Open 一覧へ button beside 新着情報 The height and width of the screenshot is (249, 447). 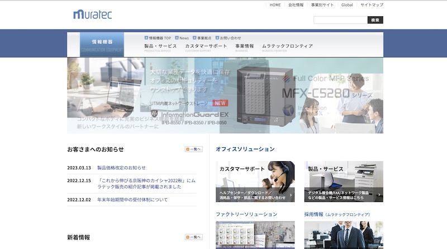pos(193,237)
